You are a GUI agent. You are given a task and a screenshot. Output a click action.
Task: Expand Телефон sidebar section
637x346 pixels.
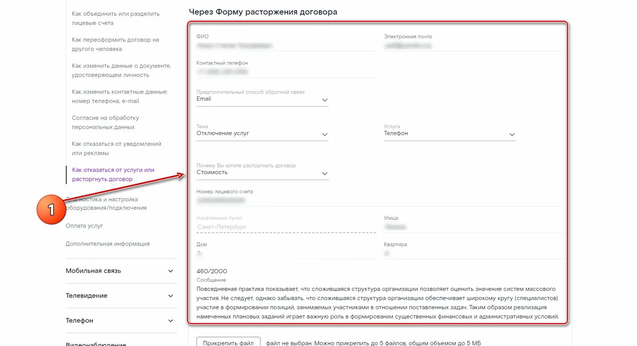[121, 321]
